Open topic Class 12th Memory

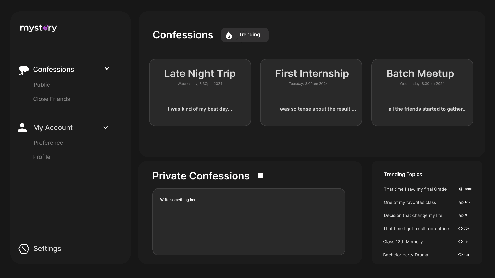tap(403, 242)
